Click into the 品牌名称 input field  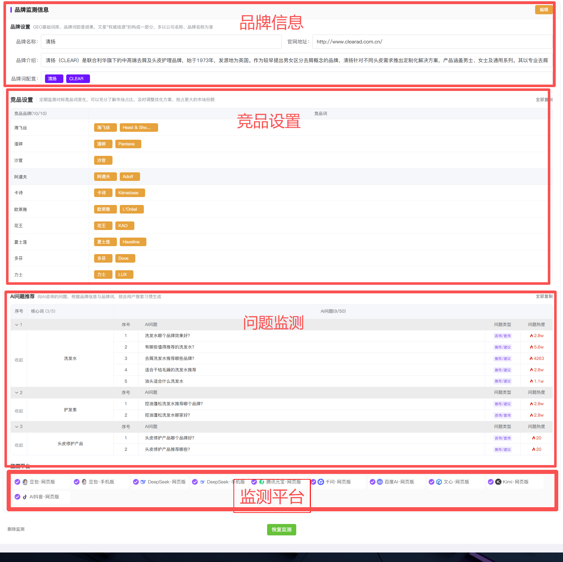pos(161,42)
